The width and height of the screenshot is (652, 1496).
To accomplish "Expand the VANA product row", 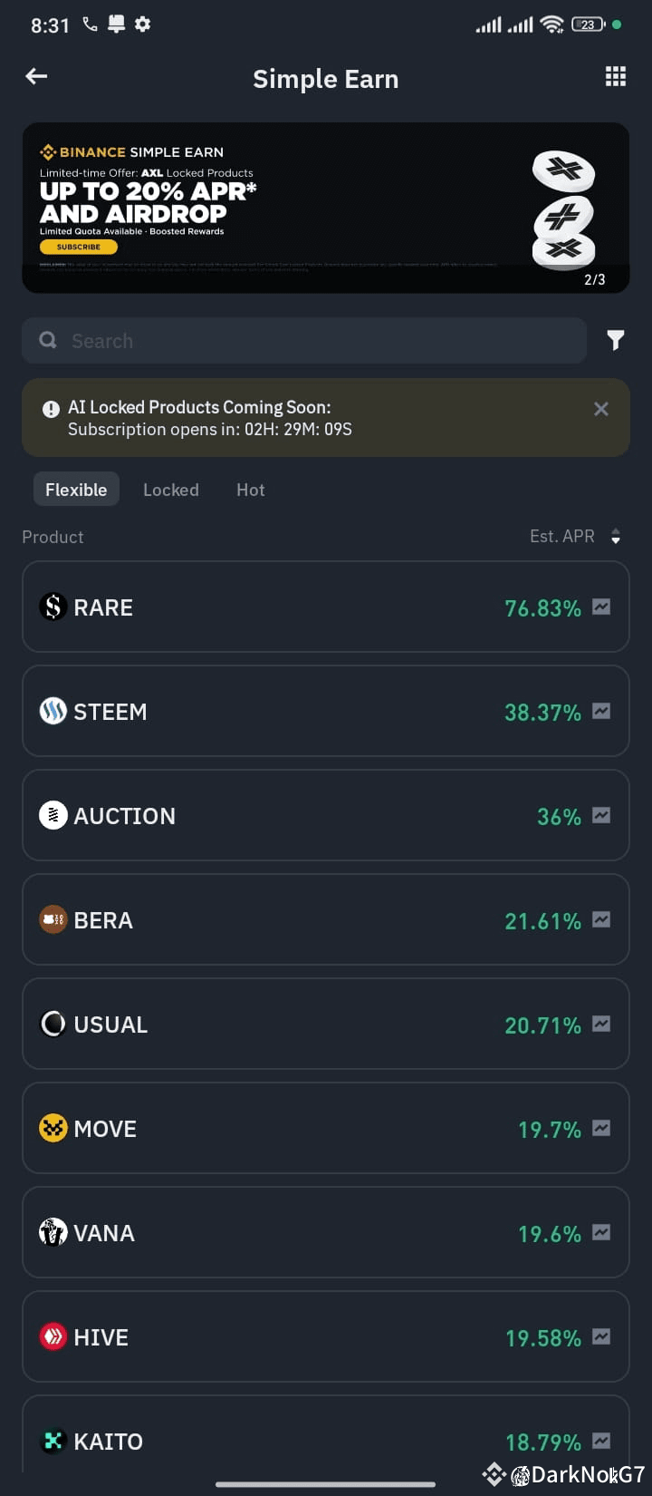I will coord(326,1232).
